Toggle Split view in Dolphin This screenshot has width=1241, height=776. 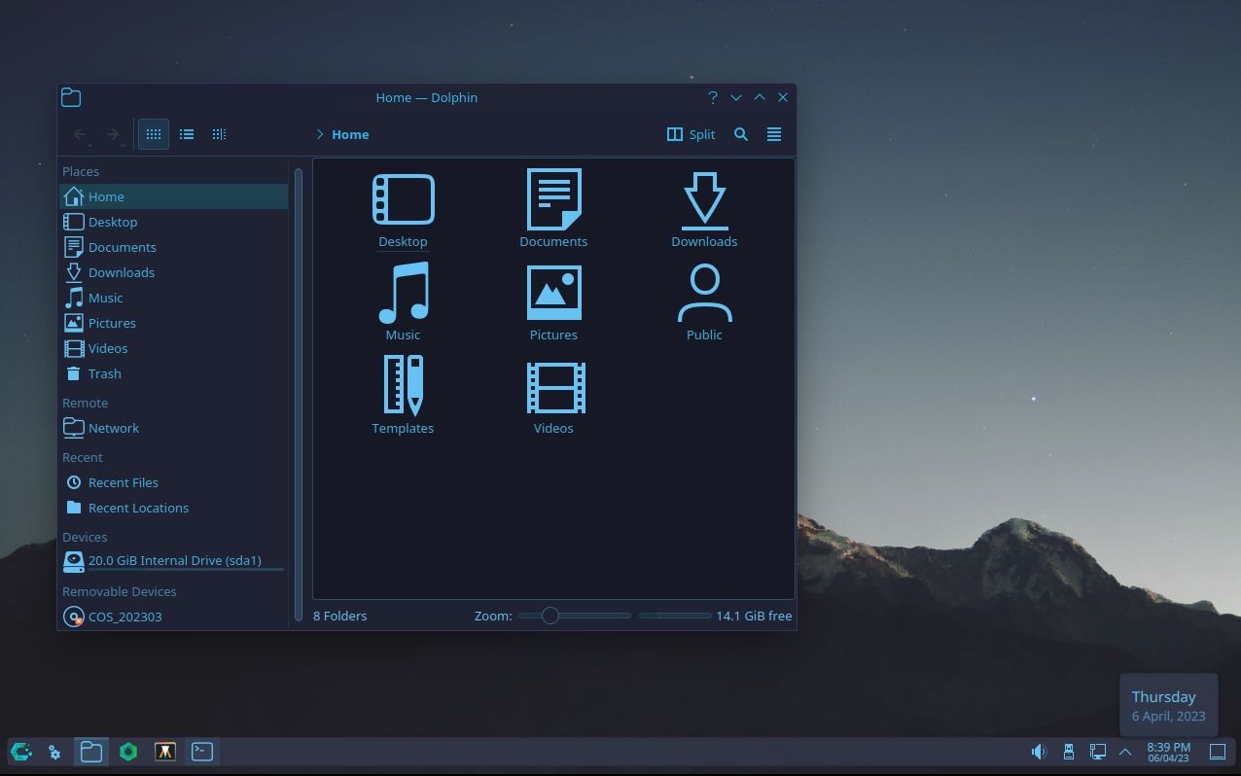coord(691,134)
